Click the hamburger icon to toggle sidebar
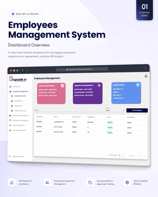 click(10, 156)
